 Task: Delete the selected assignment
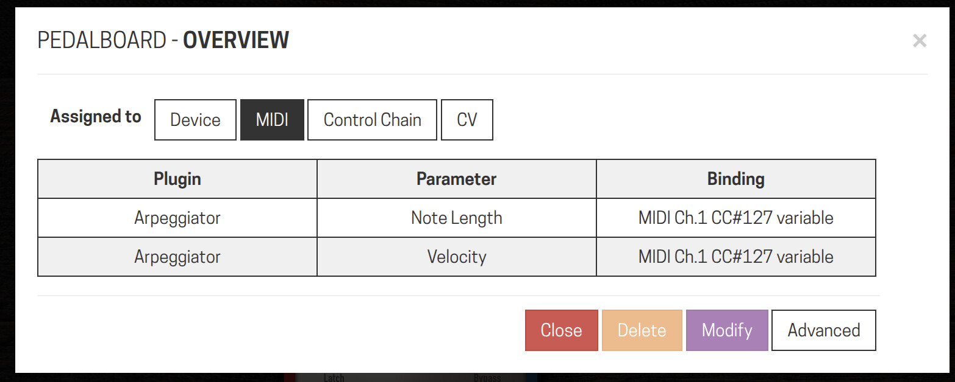click(x=642, y=330)
